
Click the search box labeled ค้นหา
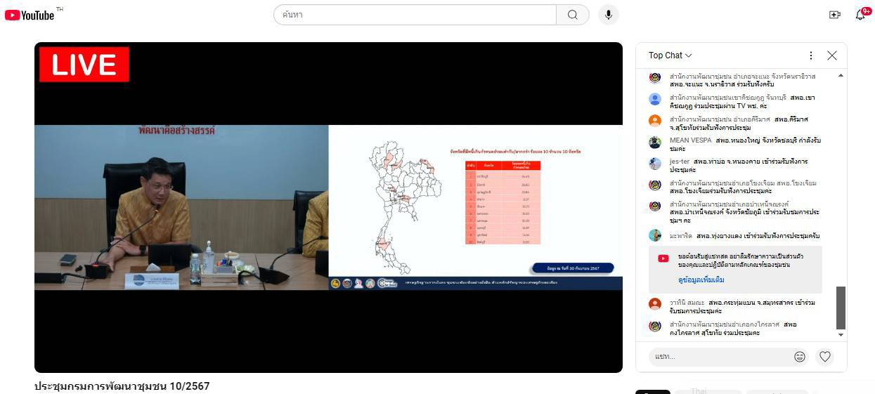point(415,15)
